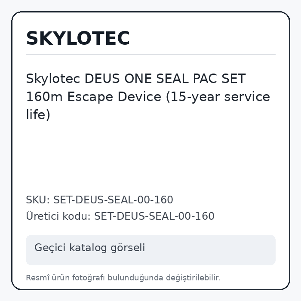This screenshot has height=301, width=301.
Task: Click the footnote starting with 'Resmî ürün fotoğrafı'
Action: [x=123, y=278]
